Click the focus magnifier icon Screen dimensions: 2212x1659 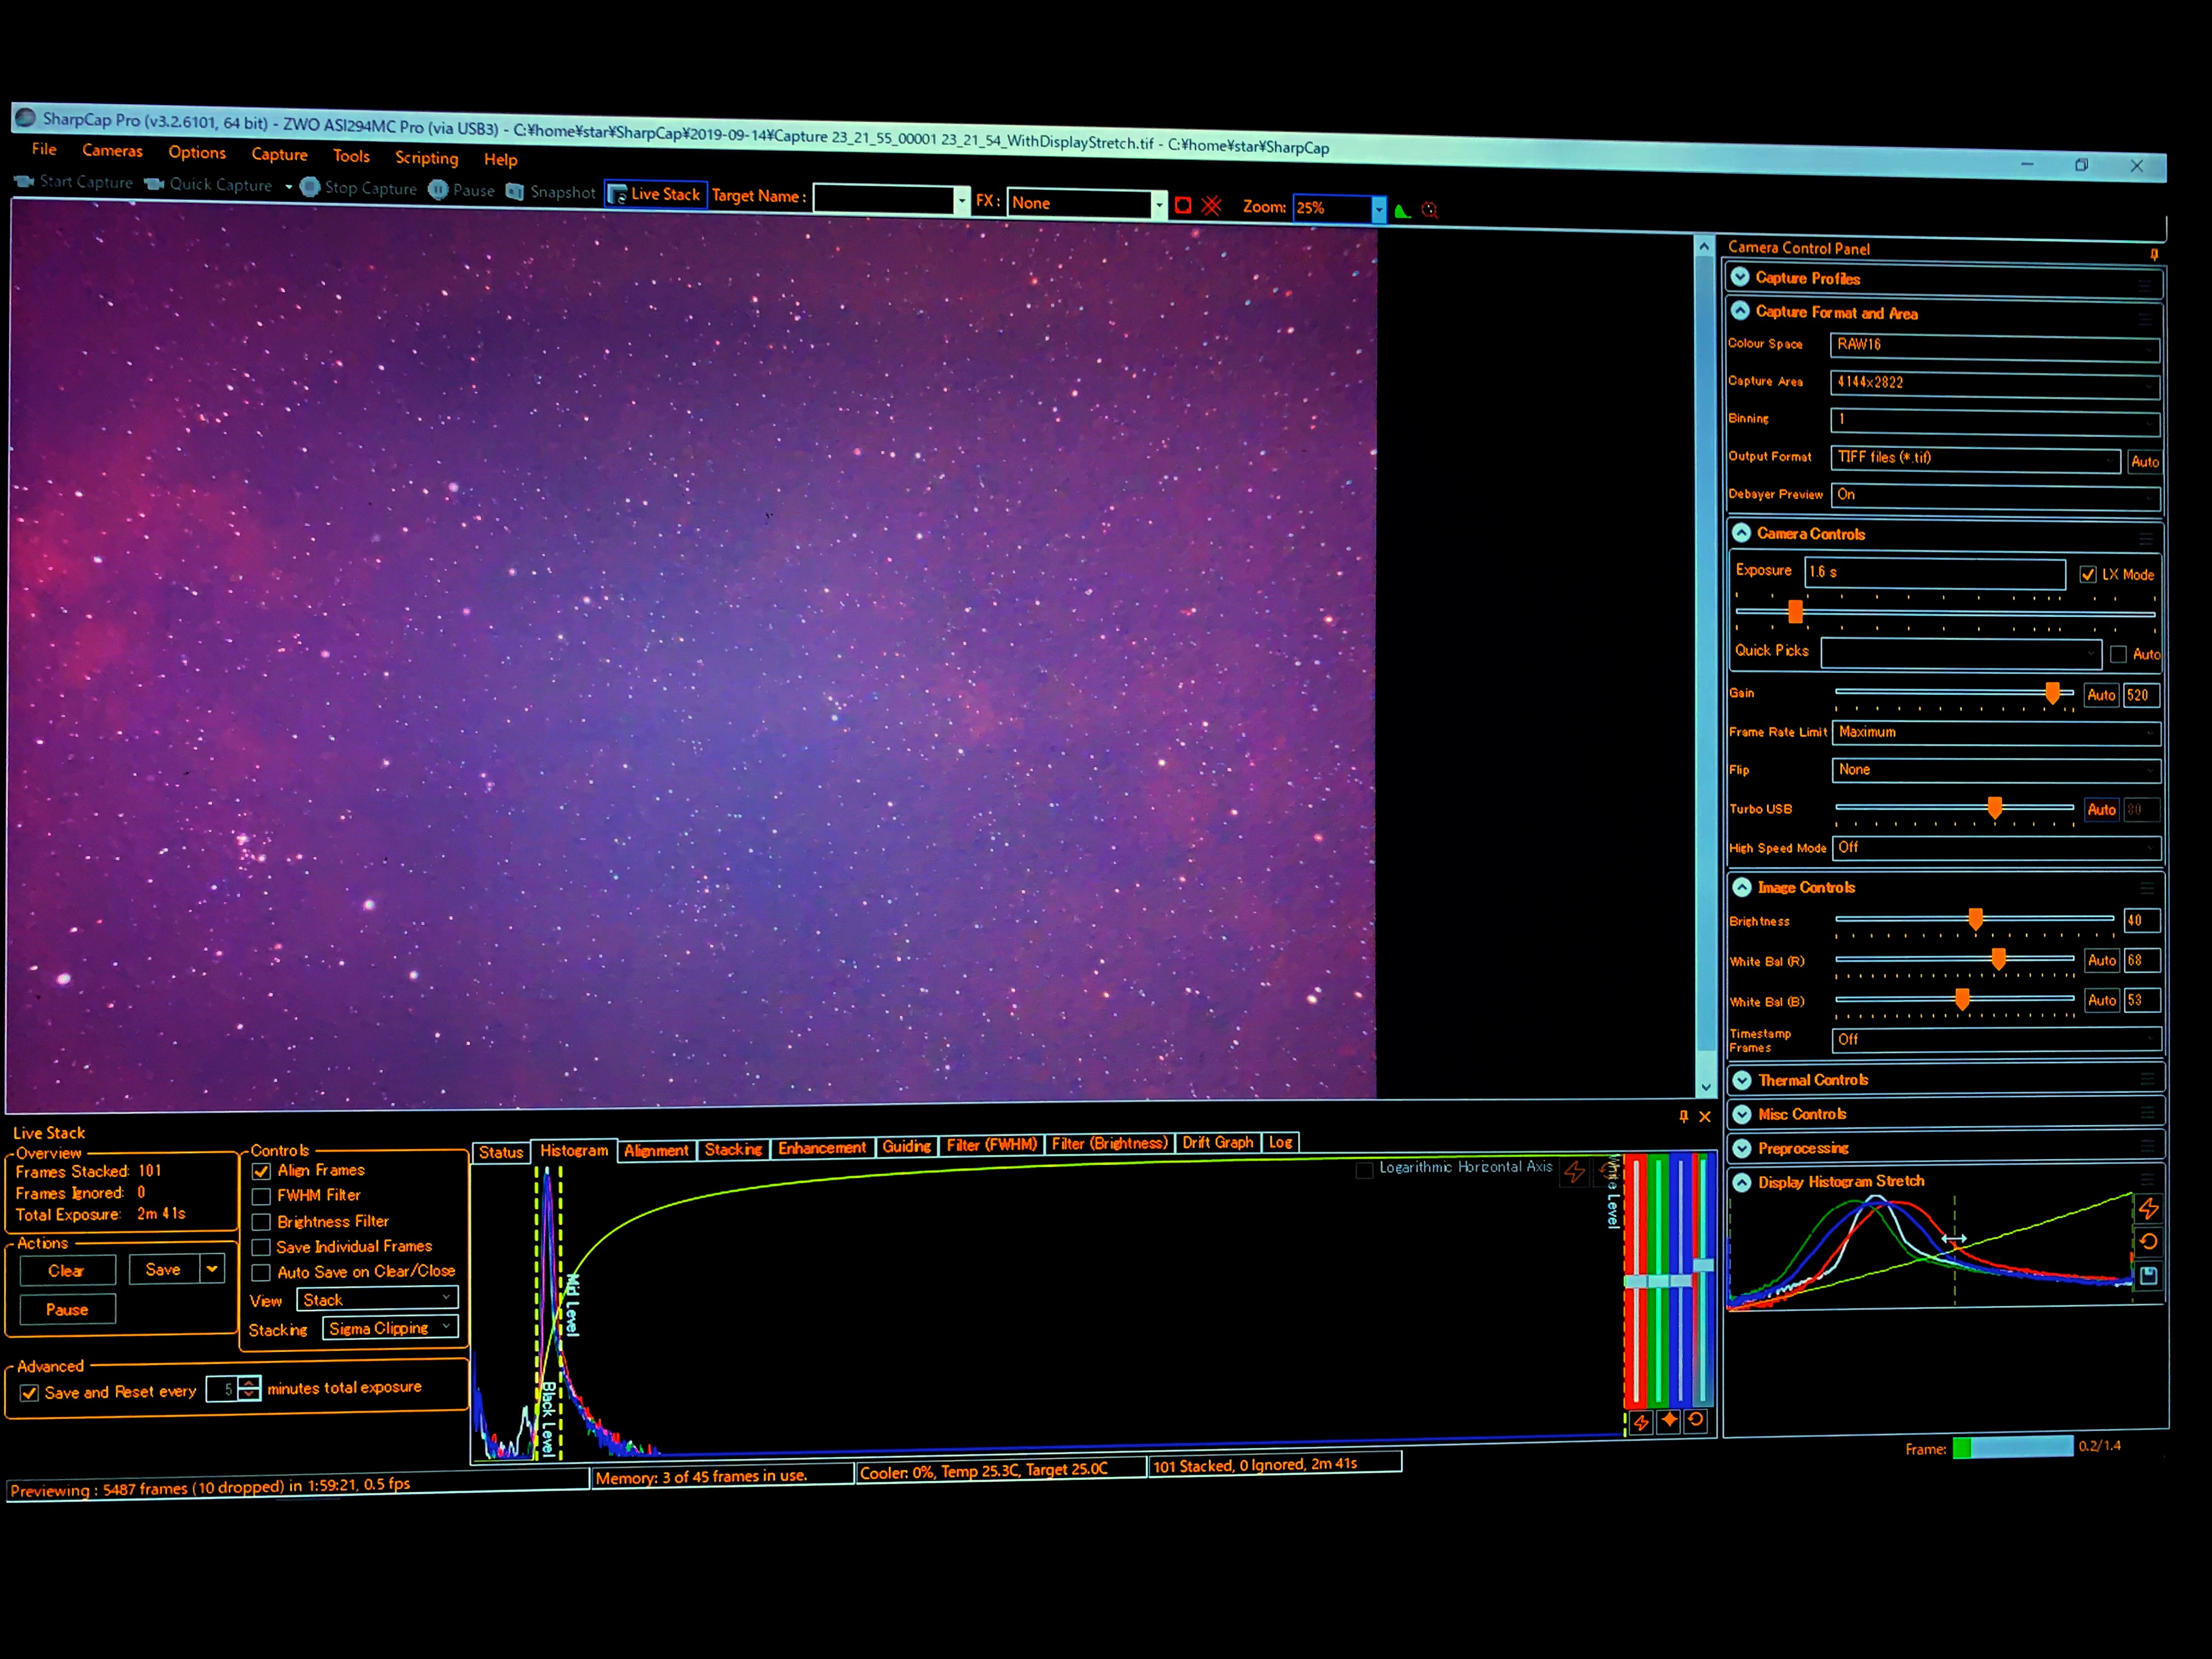tap(1430, 210)
